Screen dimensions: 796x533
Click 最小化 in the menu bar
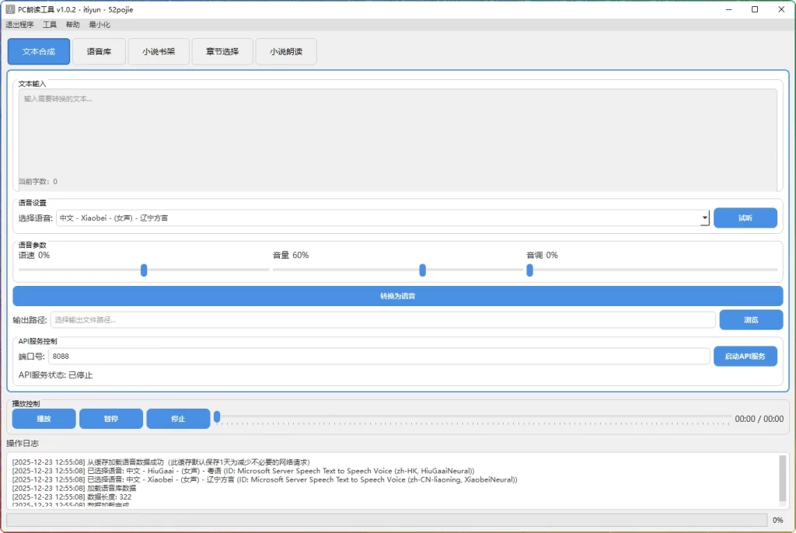[98, 24]
